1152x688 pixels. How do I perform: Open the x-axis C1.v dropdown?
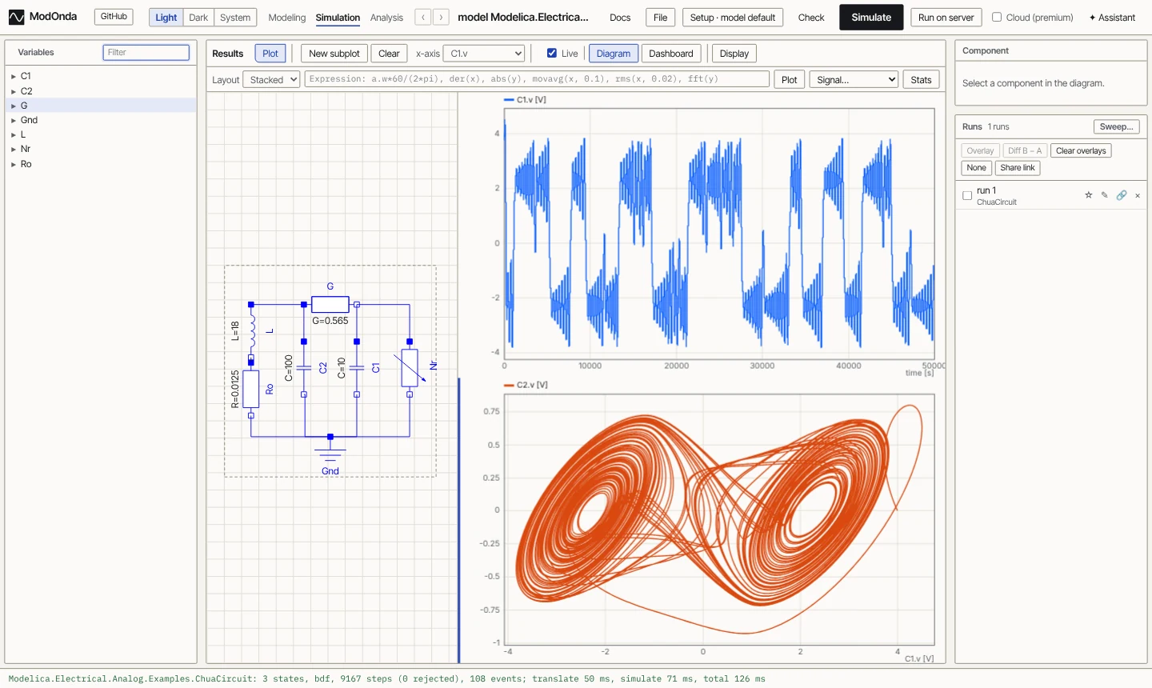click(484, 54)
